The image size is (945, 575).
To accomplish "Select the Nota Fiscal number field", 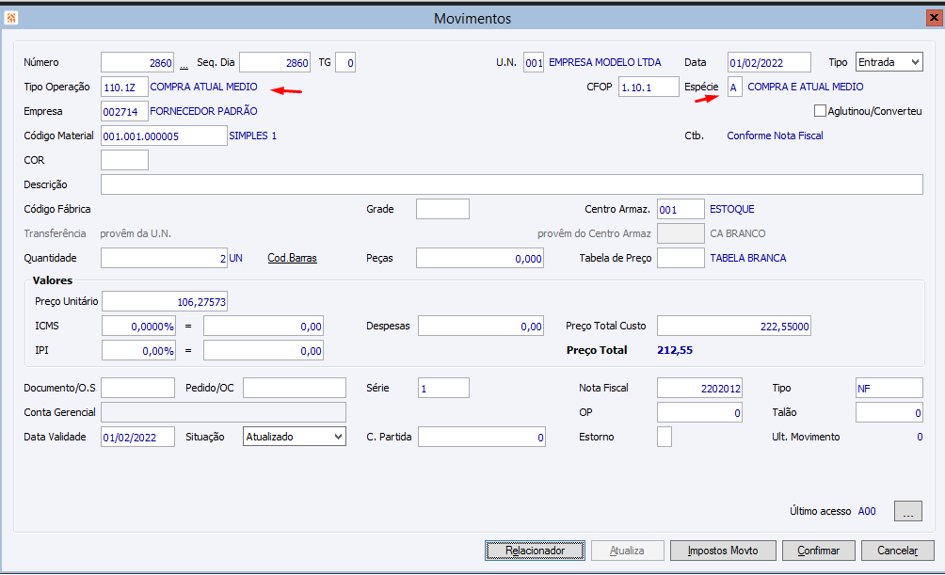I will click(699, 388).
